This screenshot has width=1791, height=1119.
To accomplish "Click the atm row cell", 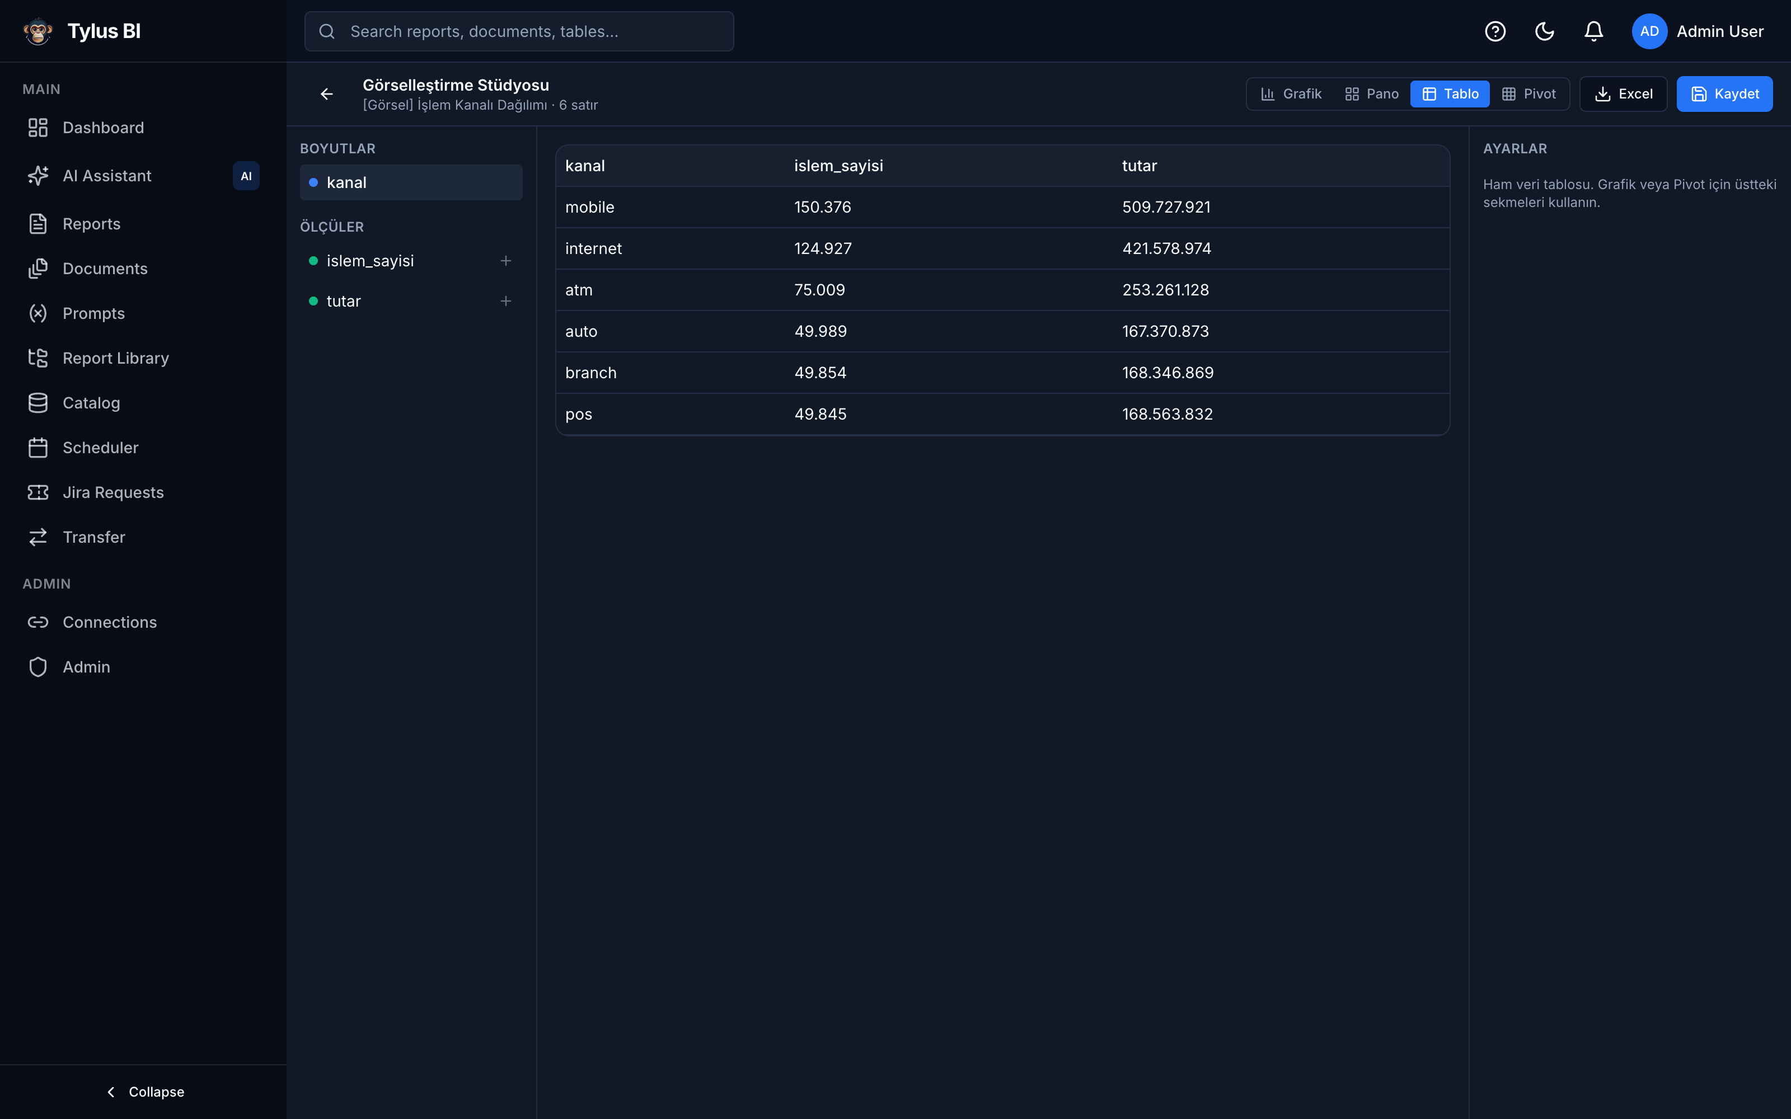I will (579, 290).
